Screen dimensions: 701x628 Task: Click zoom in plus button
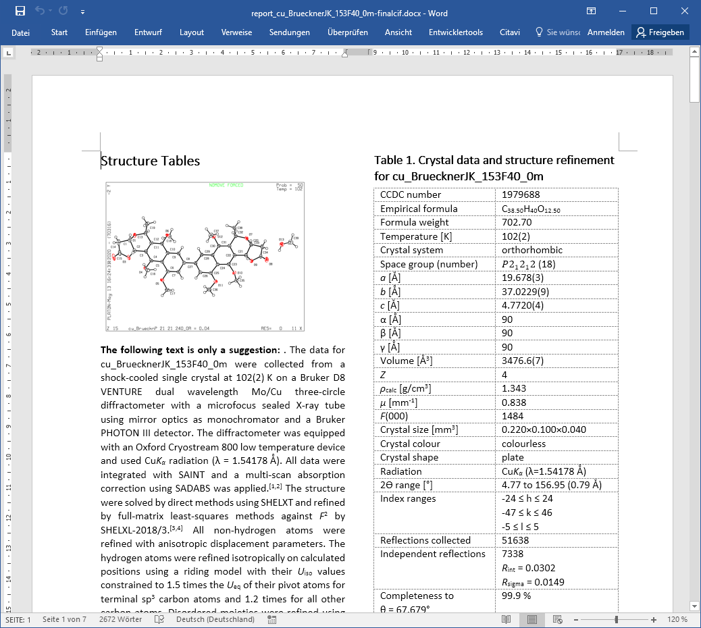(x=654, y=619)
